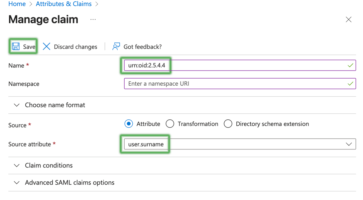The width and height of the screenshot is (363, 200).
Task: Select the Transformation source radio button
Action: pyautogui.click(x=170, y=124)
